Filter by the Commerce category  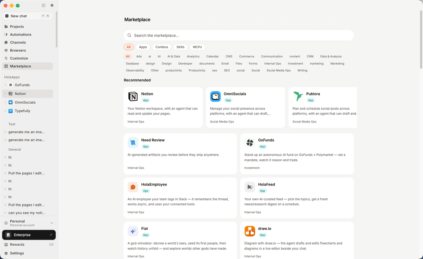coord(247,56)
